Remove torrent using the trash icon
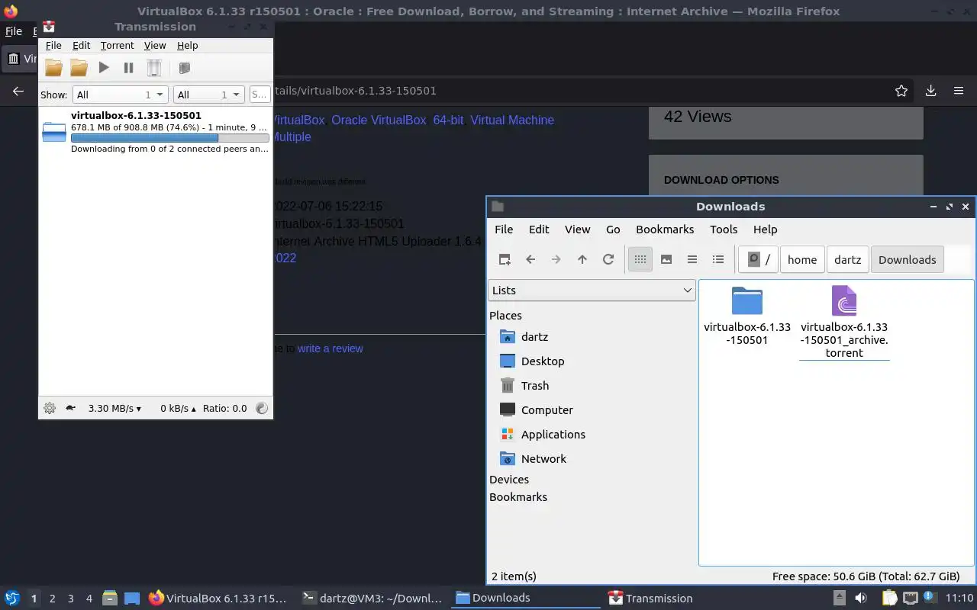Image resolution: width=977 pixels, height=610 pixels. (x=154, y=68)
